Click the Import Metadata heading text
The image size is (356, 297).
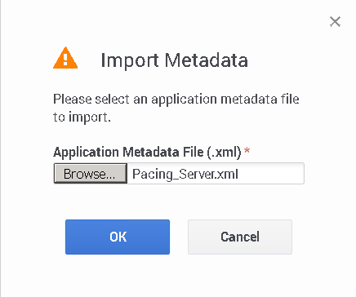174,60
